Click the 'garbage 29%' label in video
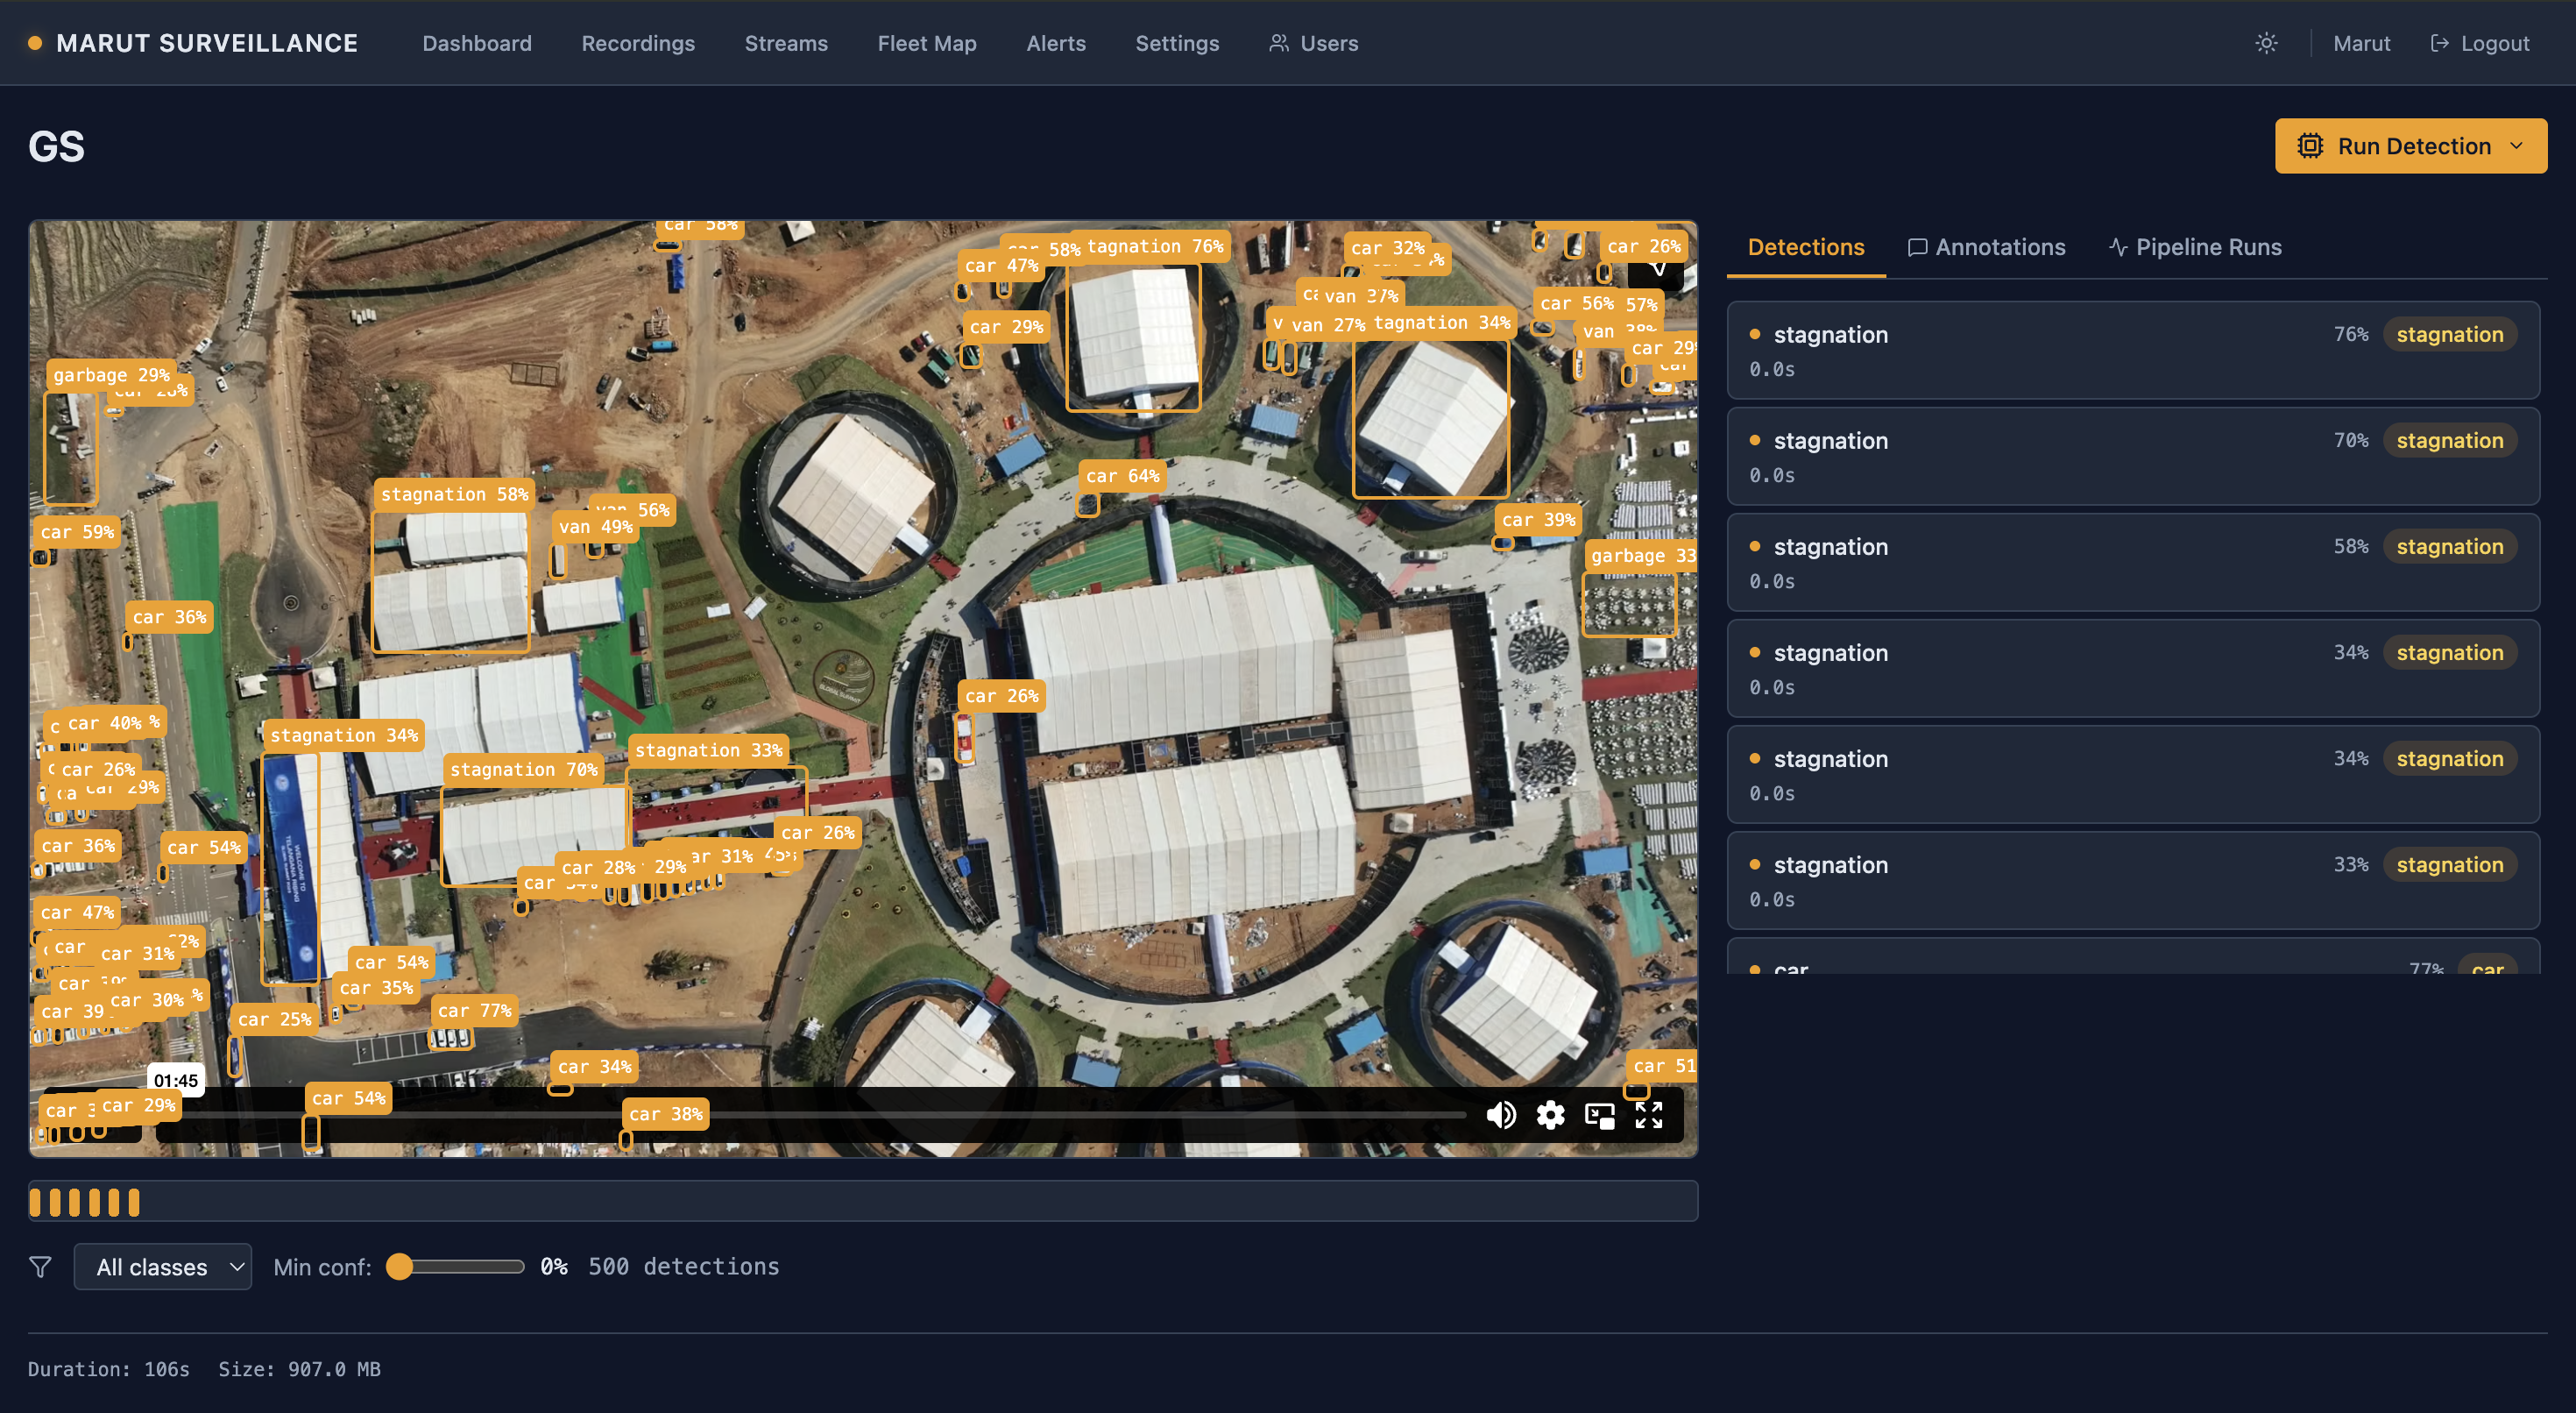This screenshot has width=2576, height=1413. point(111,375)
